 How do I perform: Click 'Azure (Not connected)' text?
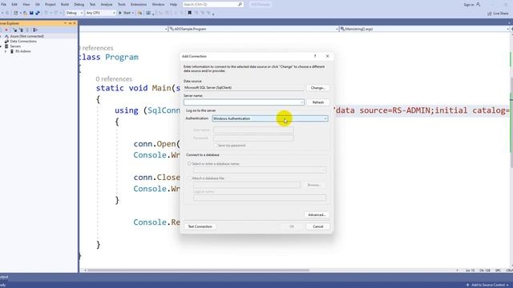[x=26, y=36]
